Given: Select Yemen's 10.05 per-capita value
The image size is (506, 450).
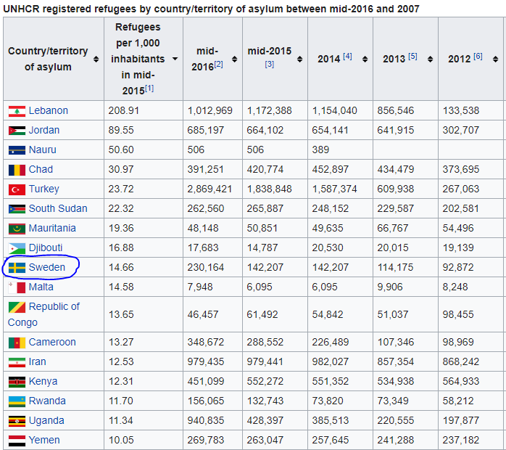Looking at the screenshot, I should click(121, 440).
